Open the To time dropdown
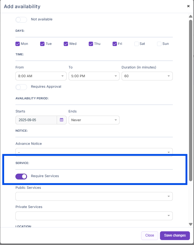Screen dimensions: 194x245 pyautogui.click(x=94, y=76)
